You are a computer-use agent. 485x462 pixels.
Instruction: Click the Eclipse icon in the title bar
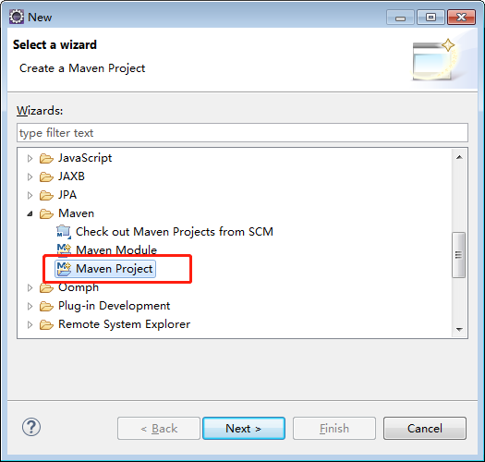(17, 17)
